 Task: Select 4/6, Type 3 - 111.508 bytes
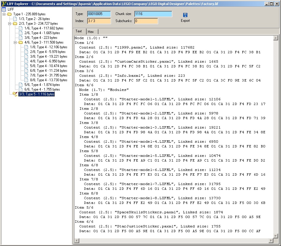click(x=44, y=42)
